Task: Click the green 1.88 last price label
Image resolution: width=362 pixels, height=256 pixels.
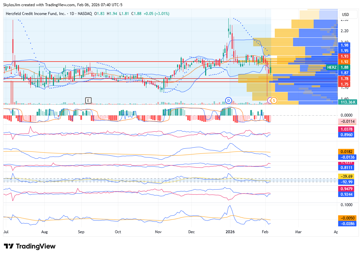Action: 344,67
